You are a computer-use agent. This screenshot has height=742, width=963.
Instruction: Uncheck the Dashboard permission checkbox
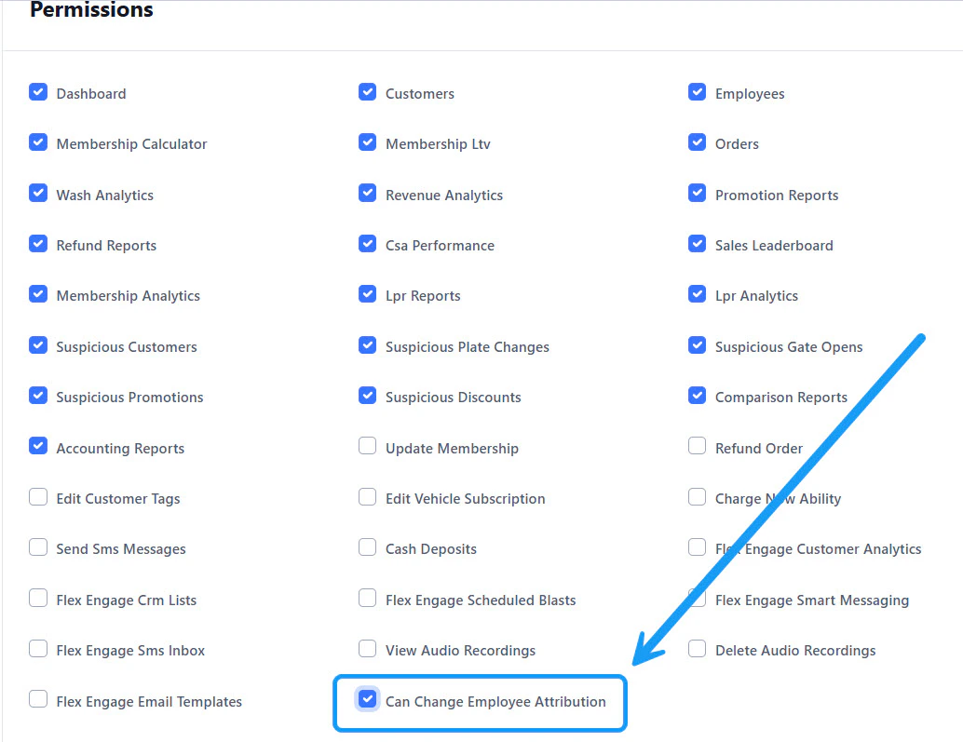pos(38,92)
